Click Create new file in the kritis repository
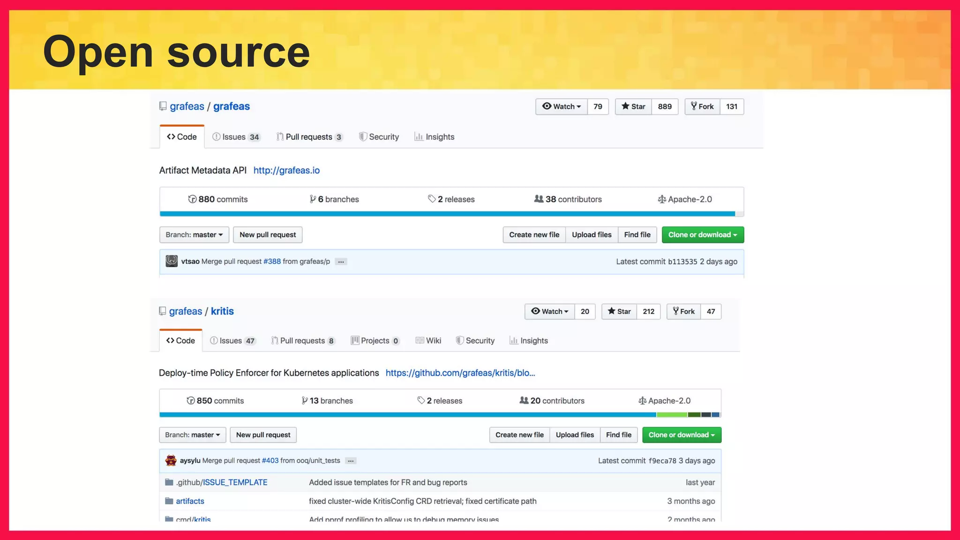 click(519, 435)
